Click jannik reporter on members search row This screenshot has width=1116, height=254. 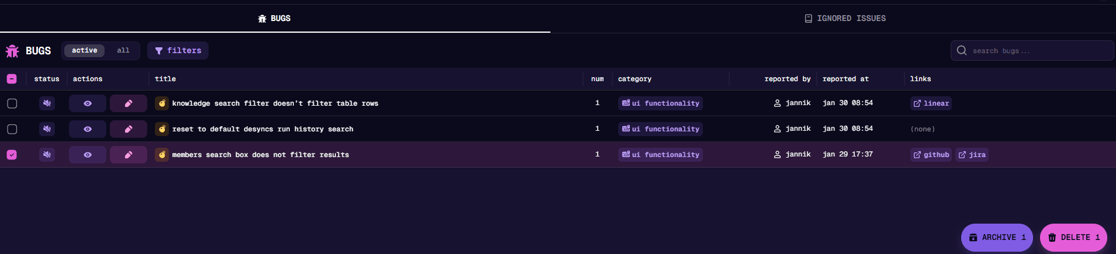point(792,155)
